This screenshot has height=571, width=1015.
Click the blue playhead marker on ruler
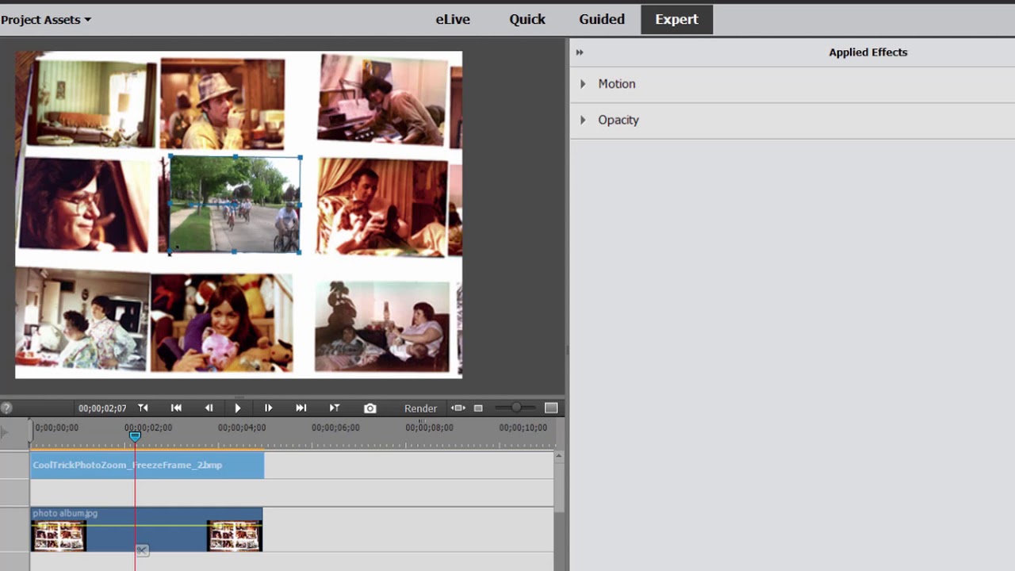(135, 436)
